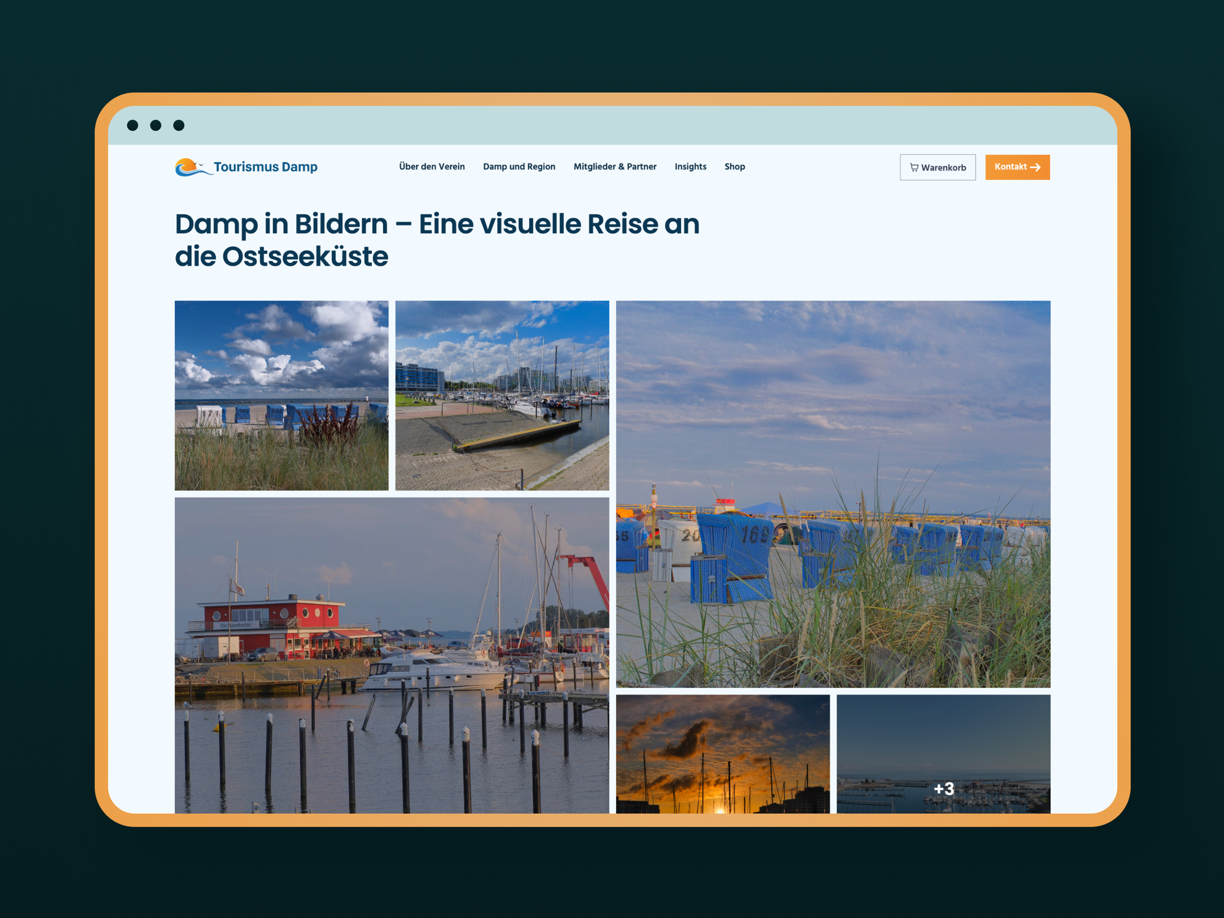Viewport: 1224px width, 918px height.
Task: View the red harbor building photo
Action: point(391,655)
